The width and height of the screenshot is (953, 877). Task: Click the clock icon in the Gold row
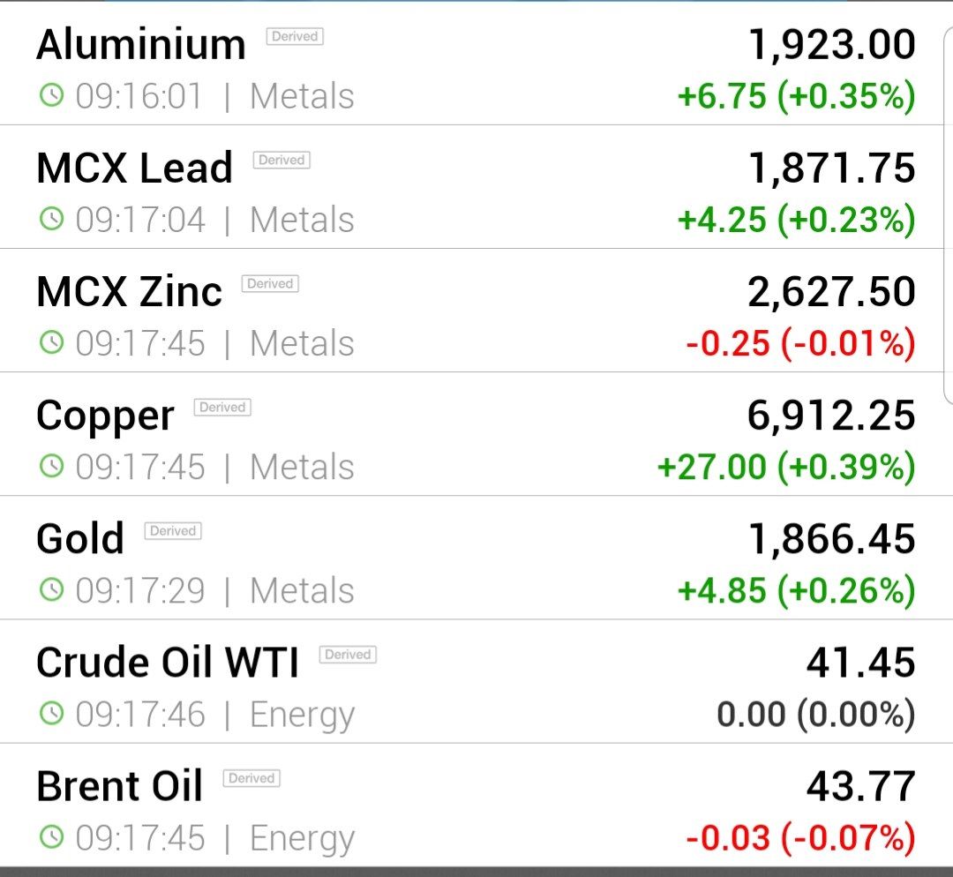pos(52,589)
